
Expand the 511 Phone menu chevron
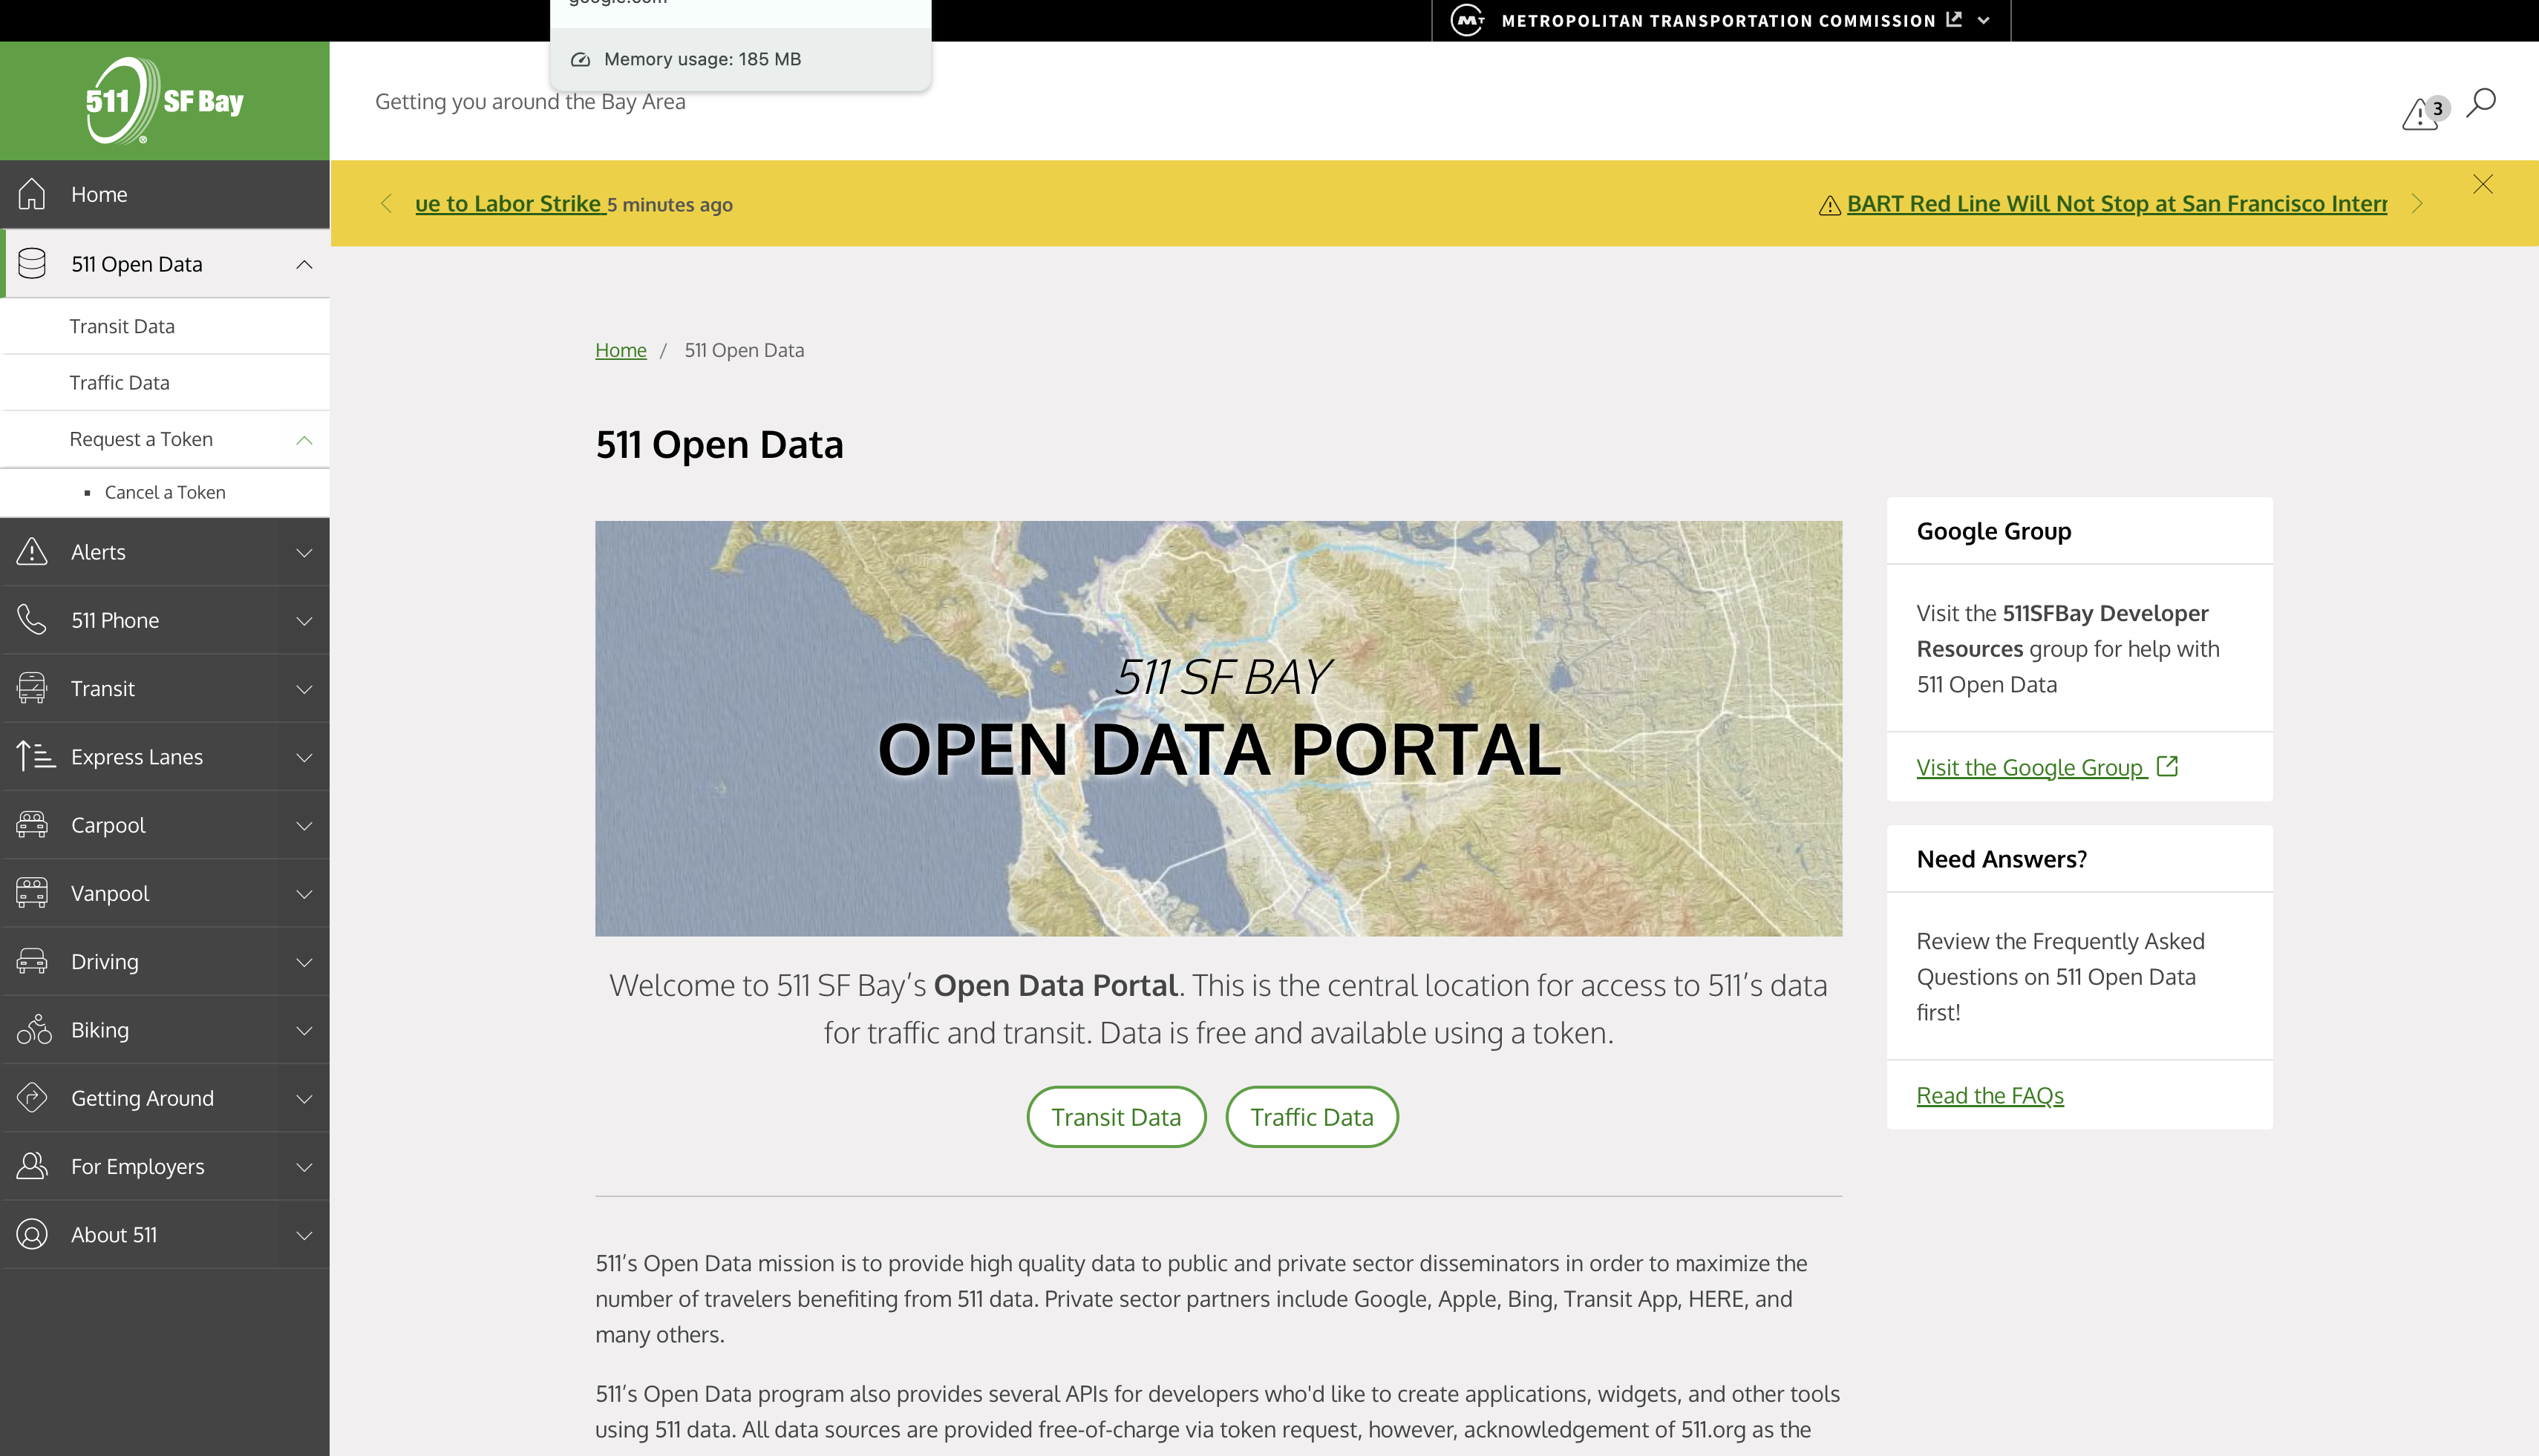point(304,621)
